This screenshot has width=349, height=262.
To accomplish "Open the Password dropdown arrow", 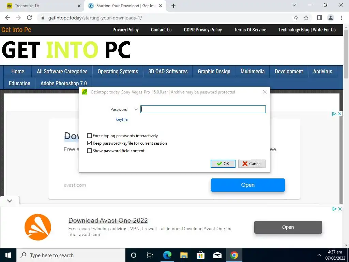I will point(136,110).
